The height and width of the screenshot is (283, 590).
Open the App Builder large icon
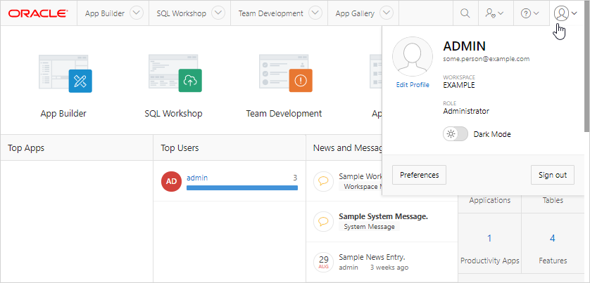click(x=65, y=74)
